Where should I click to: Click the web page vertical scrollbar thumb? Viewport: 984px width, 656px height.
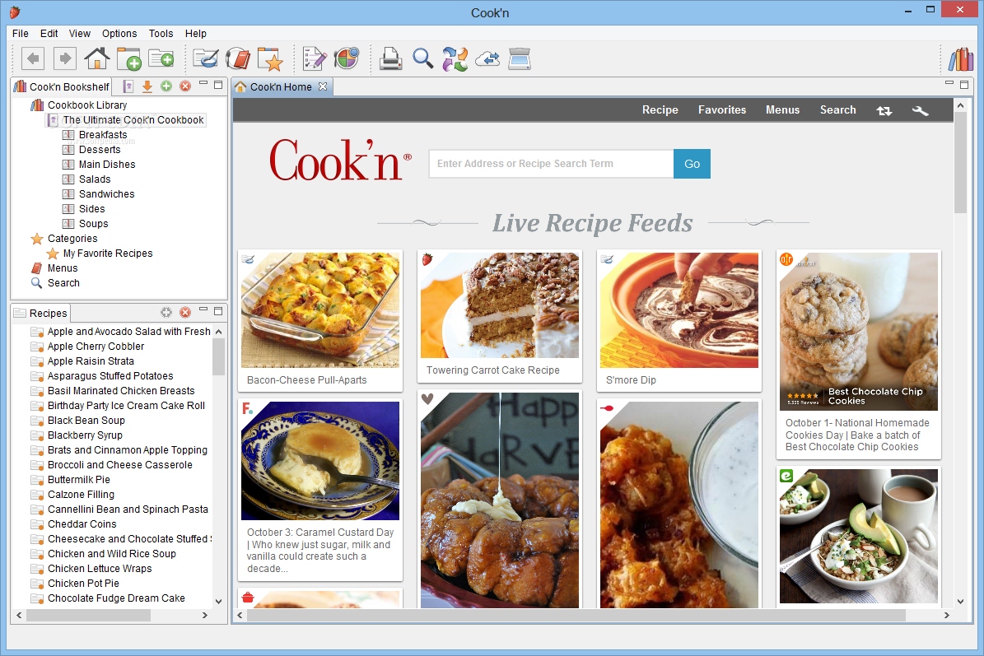coord(960,163)
